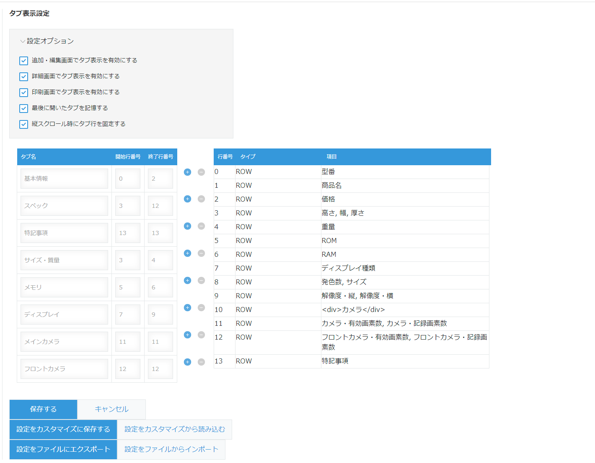Remove the サイズ・質量 tab row
Screen dimensions: 595x463
pos(201,253)
